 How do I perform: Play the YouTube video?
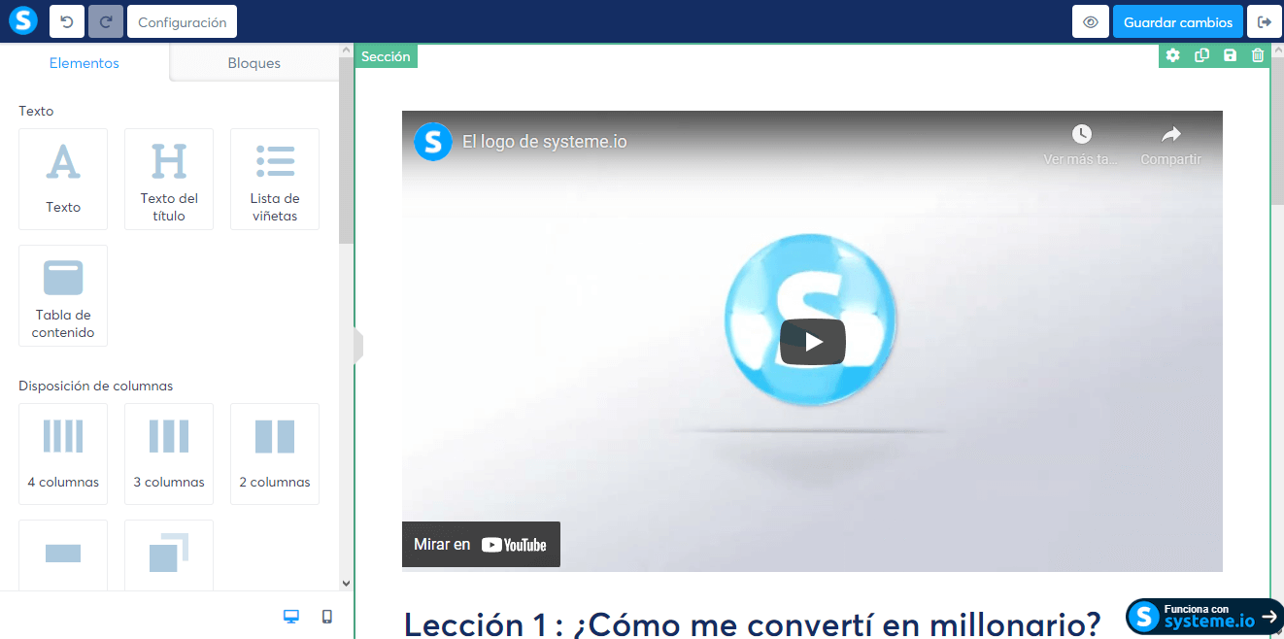(x=813, y=342)
